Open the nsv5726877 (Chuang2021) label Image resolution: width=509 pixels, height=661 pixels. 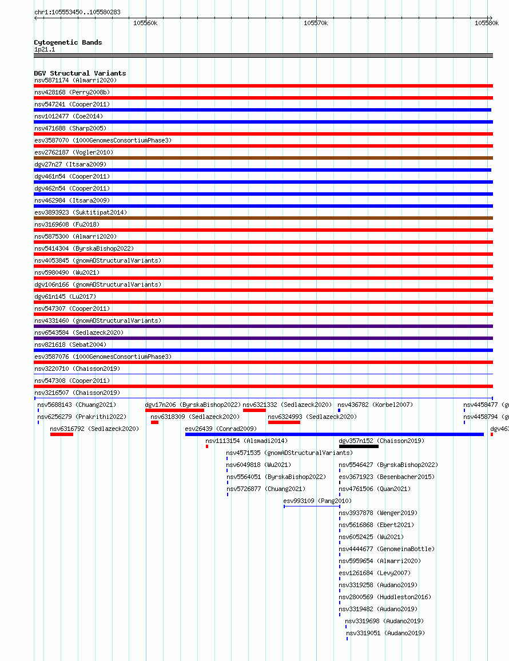[x=267, y=489]
